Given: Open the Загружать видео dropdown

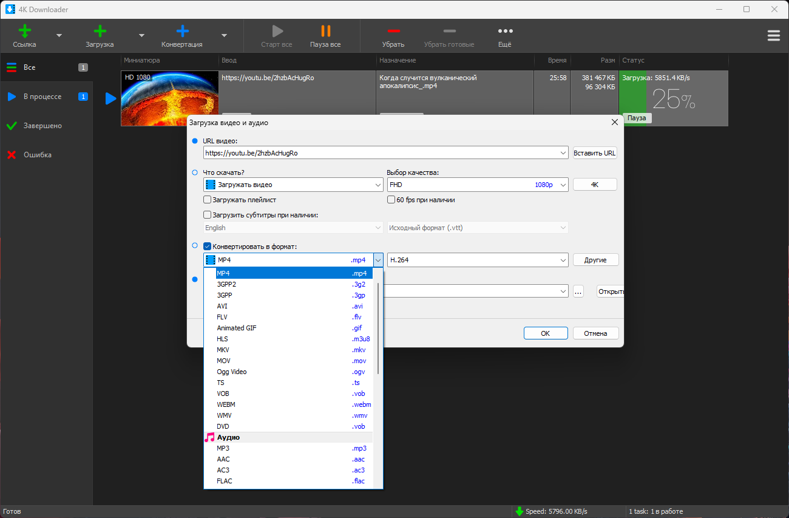Looking at the screenshot, I should tap(293, 185).
